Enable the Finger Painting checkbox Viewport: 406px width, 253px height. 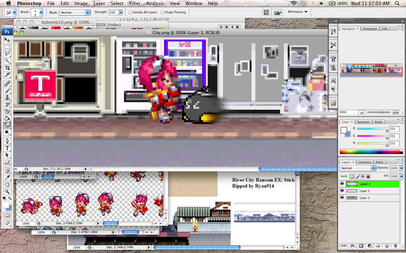click(x=162, y=12)
